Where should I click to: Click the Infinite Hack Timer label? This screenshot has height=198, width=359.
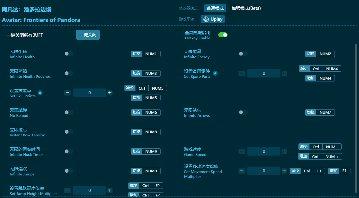(26, 155)
